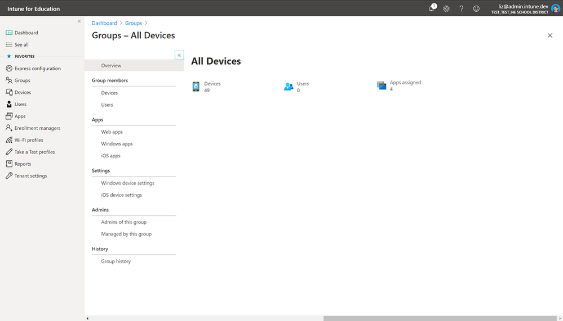
Task: Click the Intune for Education title
Action: 33,8
